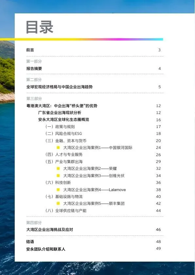195x275 pixels.
Task: Click page number 42 for 顺丰集团
Action: coord(158,203)
